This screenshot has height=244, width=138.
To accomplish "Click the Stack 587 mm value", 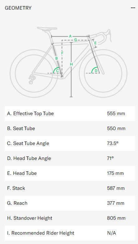I will pos(116,188).
